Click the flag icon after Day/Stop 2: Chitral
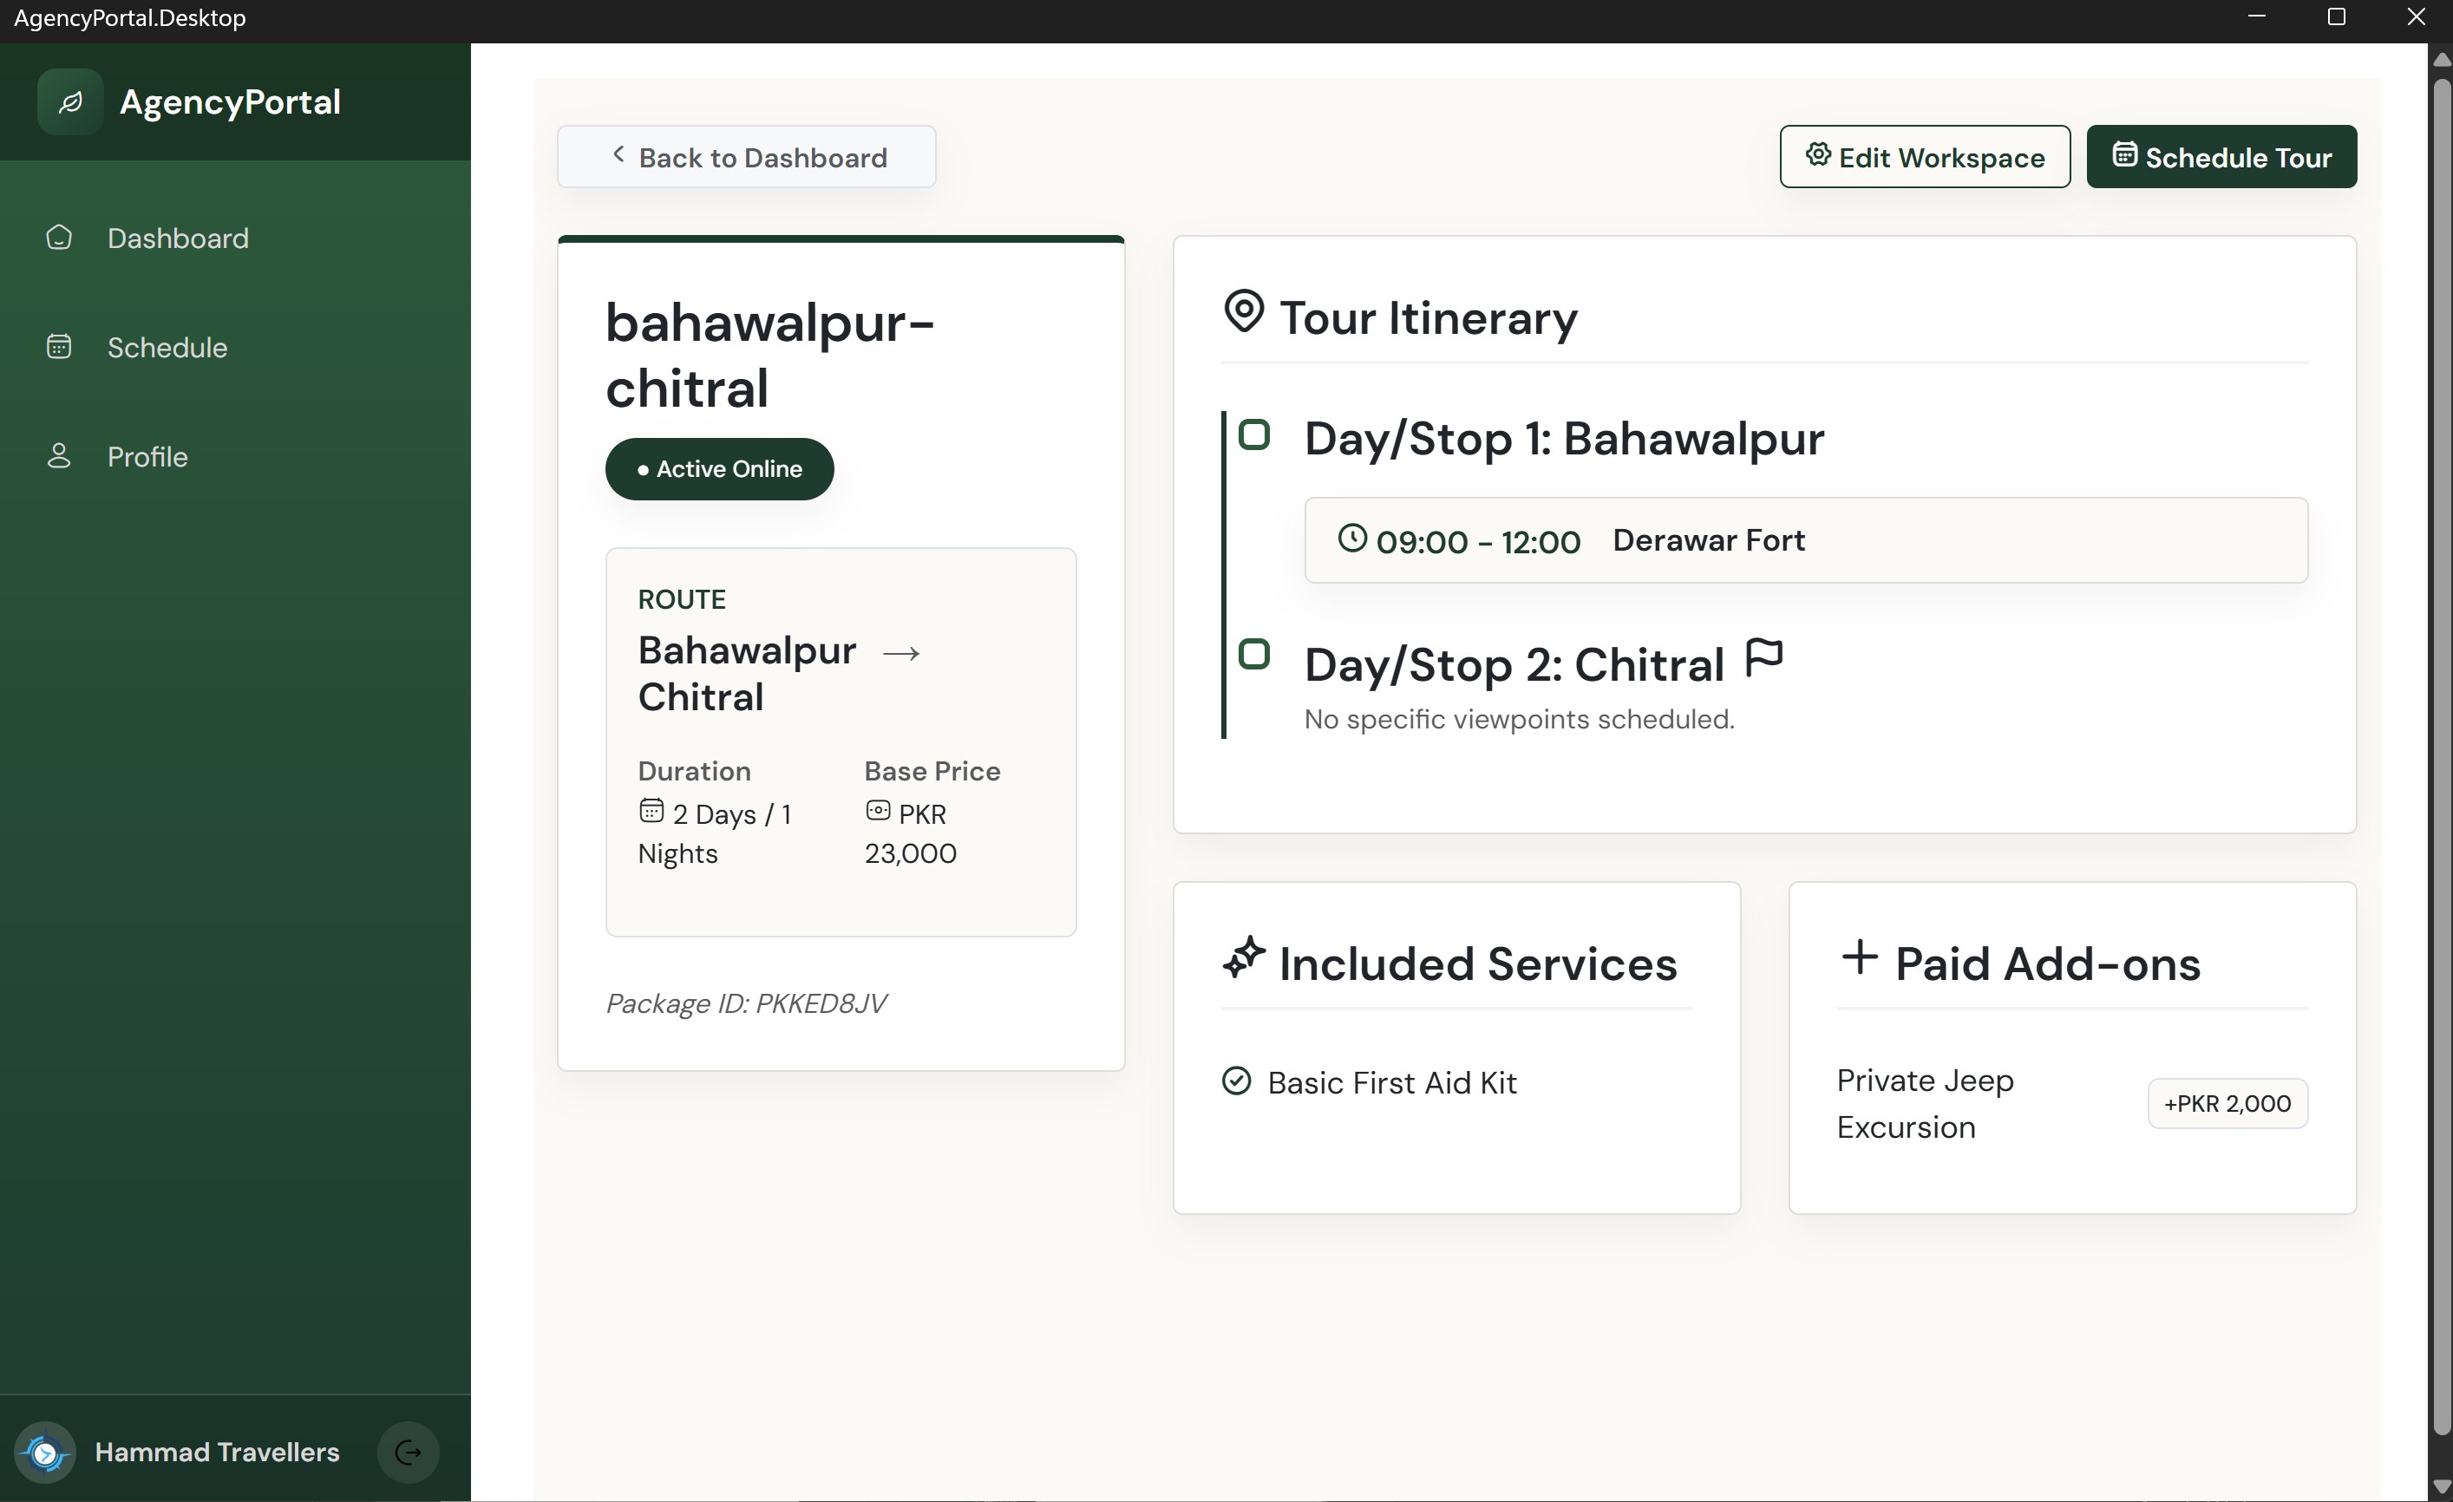 pyautogui.click(x=1764, y=659)
